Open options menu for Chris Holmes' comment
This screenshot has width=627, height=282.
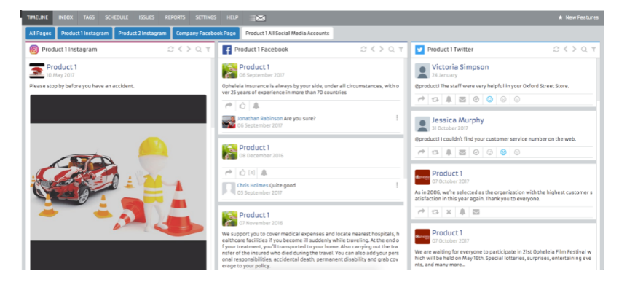coord(397,185)
